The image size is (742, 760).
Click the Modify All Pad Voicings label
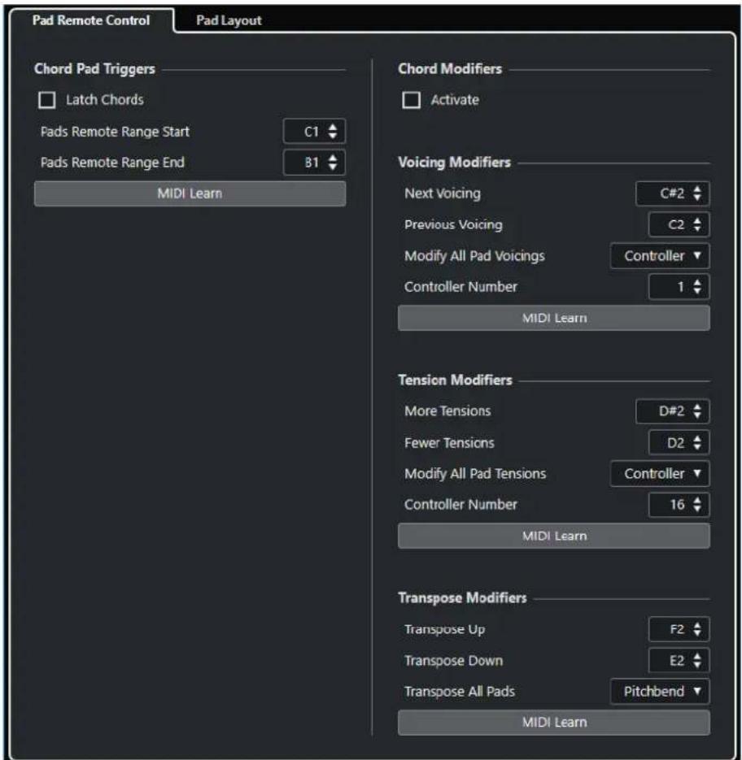click(474, 256)
